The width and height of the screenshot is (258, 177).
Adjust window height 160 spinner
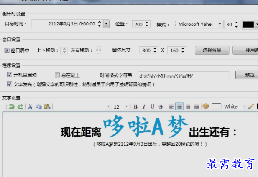pyautogui.click(x=183, y=50)
